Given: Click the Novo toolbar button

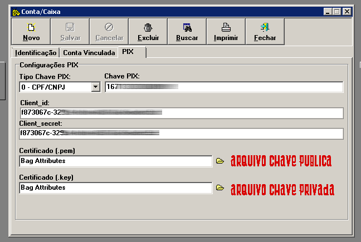Looking at the screenshot, I should [31, 32].
